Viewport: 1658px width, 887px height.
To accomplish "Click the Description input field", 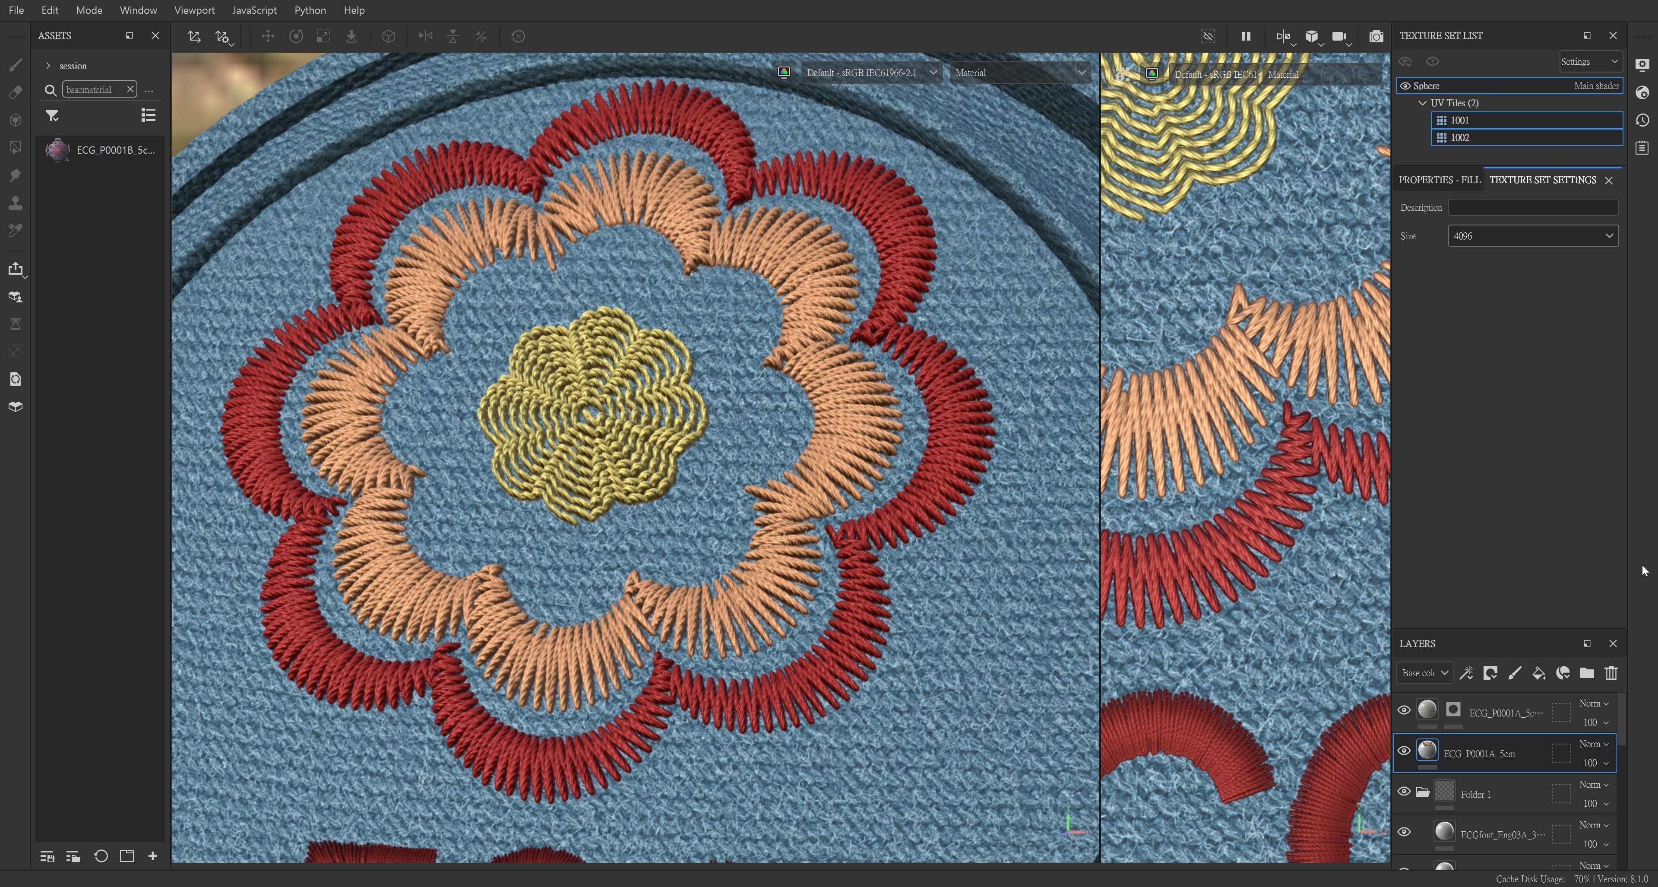I will click(x=1533, y=207).
